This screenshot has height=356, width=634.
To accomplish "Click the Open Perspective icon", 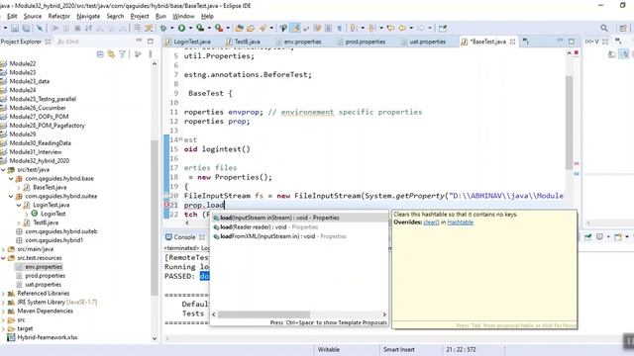I will 623,29.
